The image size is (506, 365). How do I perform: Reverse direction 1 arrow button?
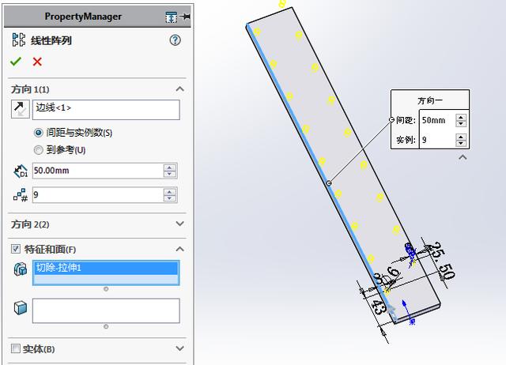tap(20, 109)
